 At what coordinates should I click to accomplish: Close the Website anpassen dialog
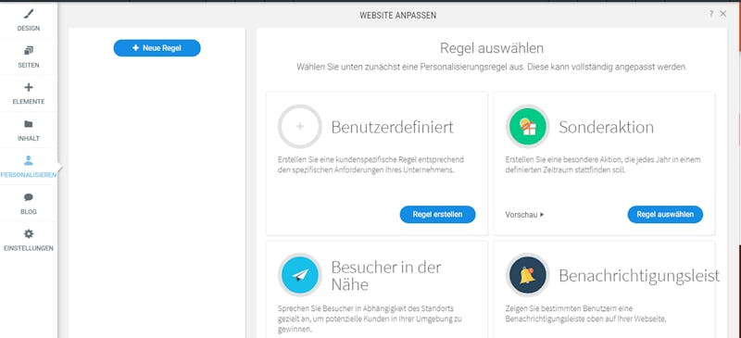(x=723, y=14)
